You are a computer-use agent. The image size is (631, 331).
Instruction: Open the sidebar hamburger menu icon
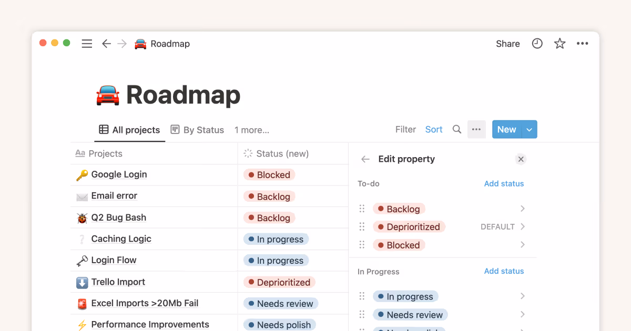[x=87, y=44]
